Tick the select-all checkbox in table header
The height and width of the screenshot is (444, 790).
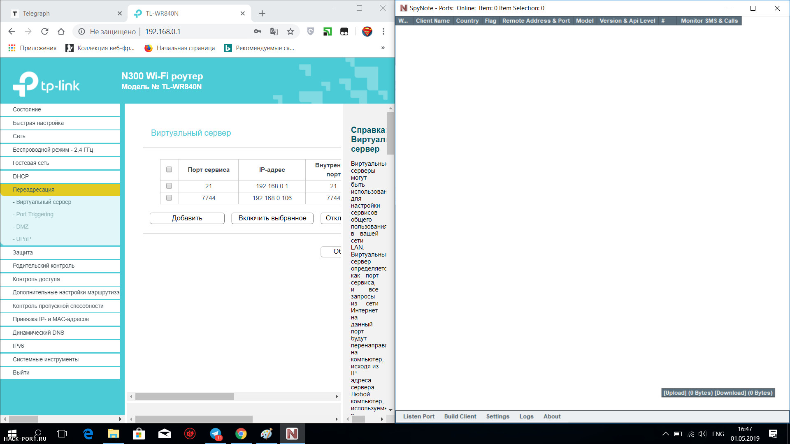tap(169, 169)
